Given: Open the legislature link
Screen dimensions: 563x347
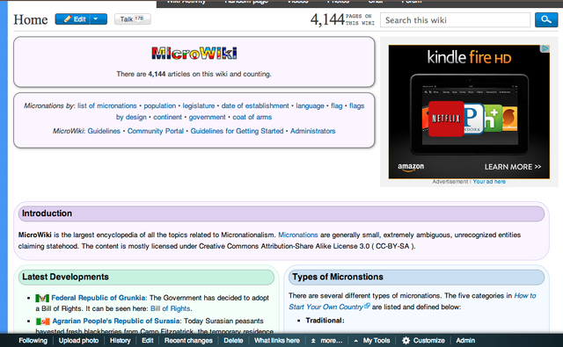Looking at the screenshot, I should (x=199, y=105).
